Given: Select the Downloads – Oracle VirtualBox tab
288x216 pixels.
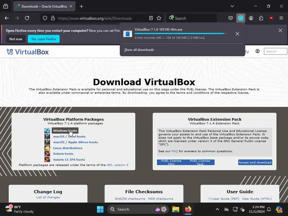Looking at the screenshot, I should 44,6.
